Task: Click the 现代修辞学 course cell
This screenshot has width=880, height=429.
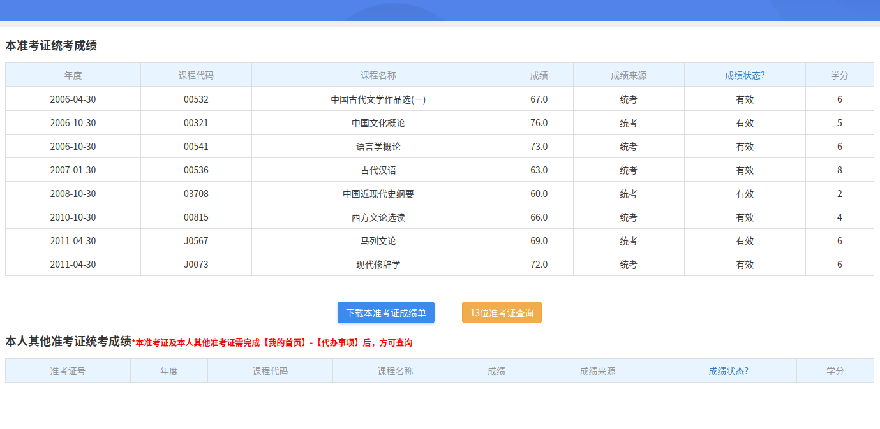Action: tap(378, 265)
